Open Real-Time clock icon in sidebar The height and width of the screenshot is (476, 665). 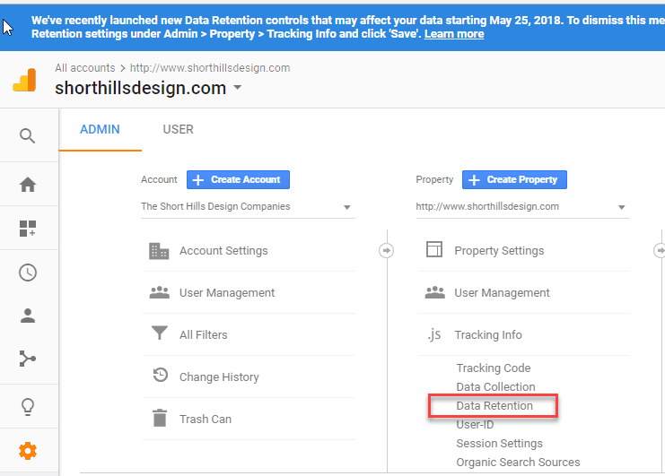click(x=28, y=273)
